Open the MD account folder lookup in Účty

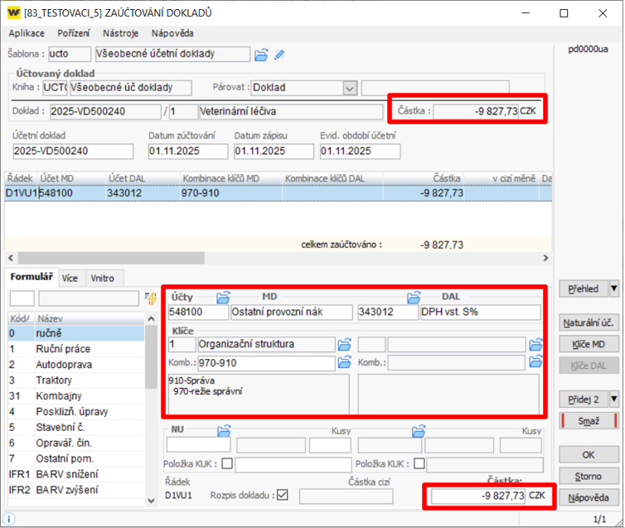pos(223,297)
